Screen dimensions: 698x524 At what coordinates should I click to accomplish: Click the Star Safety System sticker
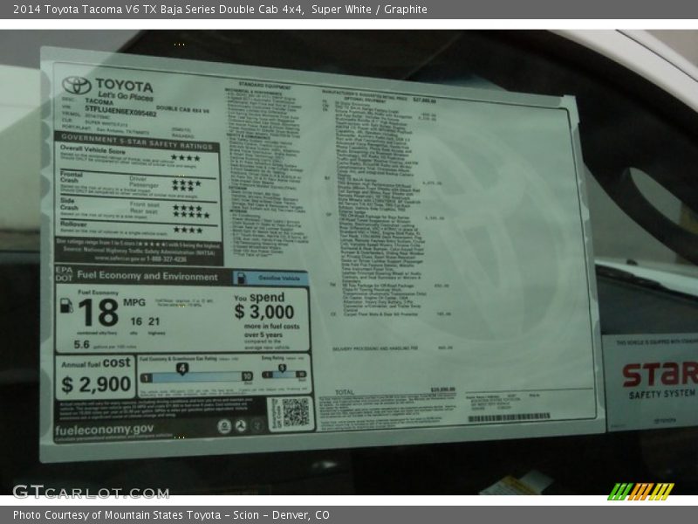(x=652, y=382)
